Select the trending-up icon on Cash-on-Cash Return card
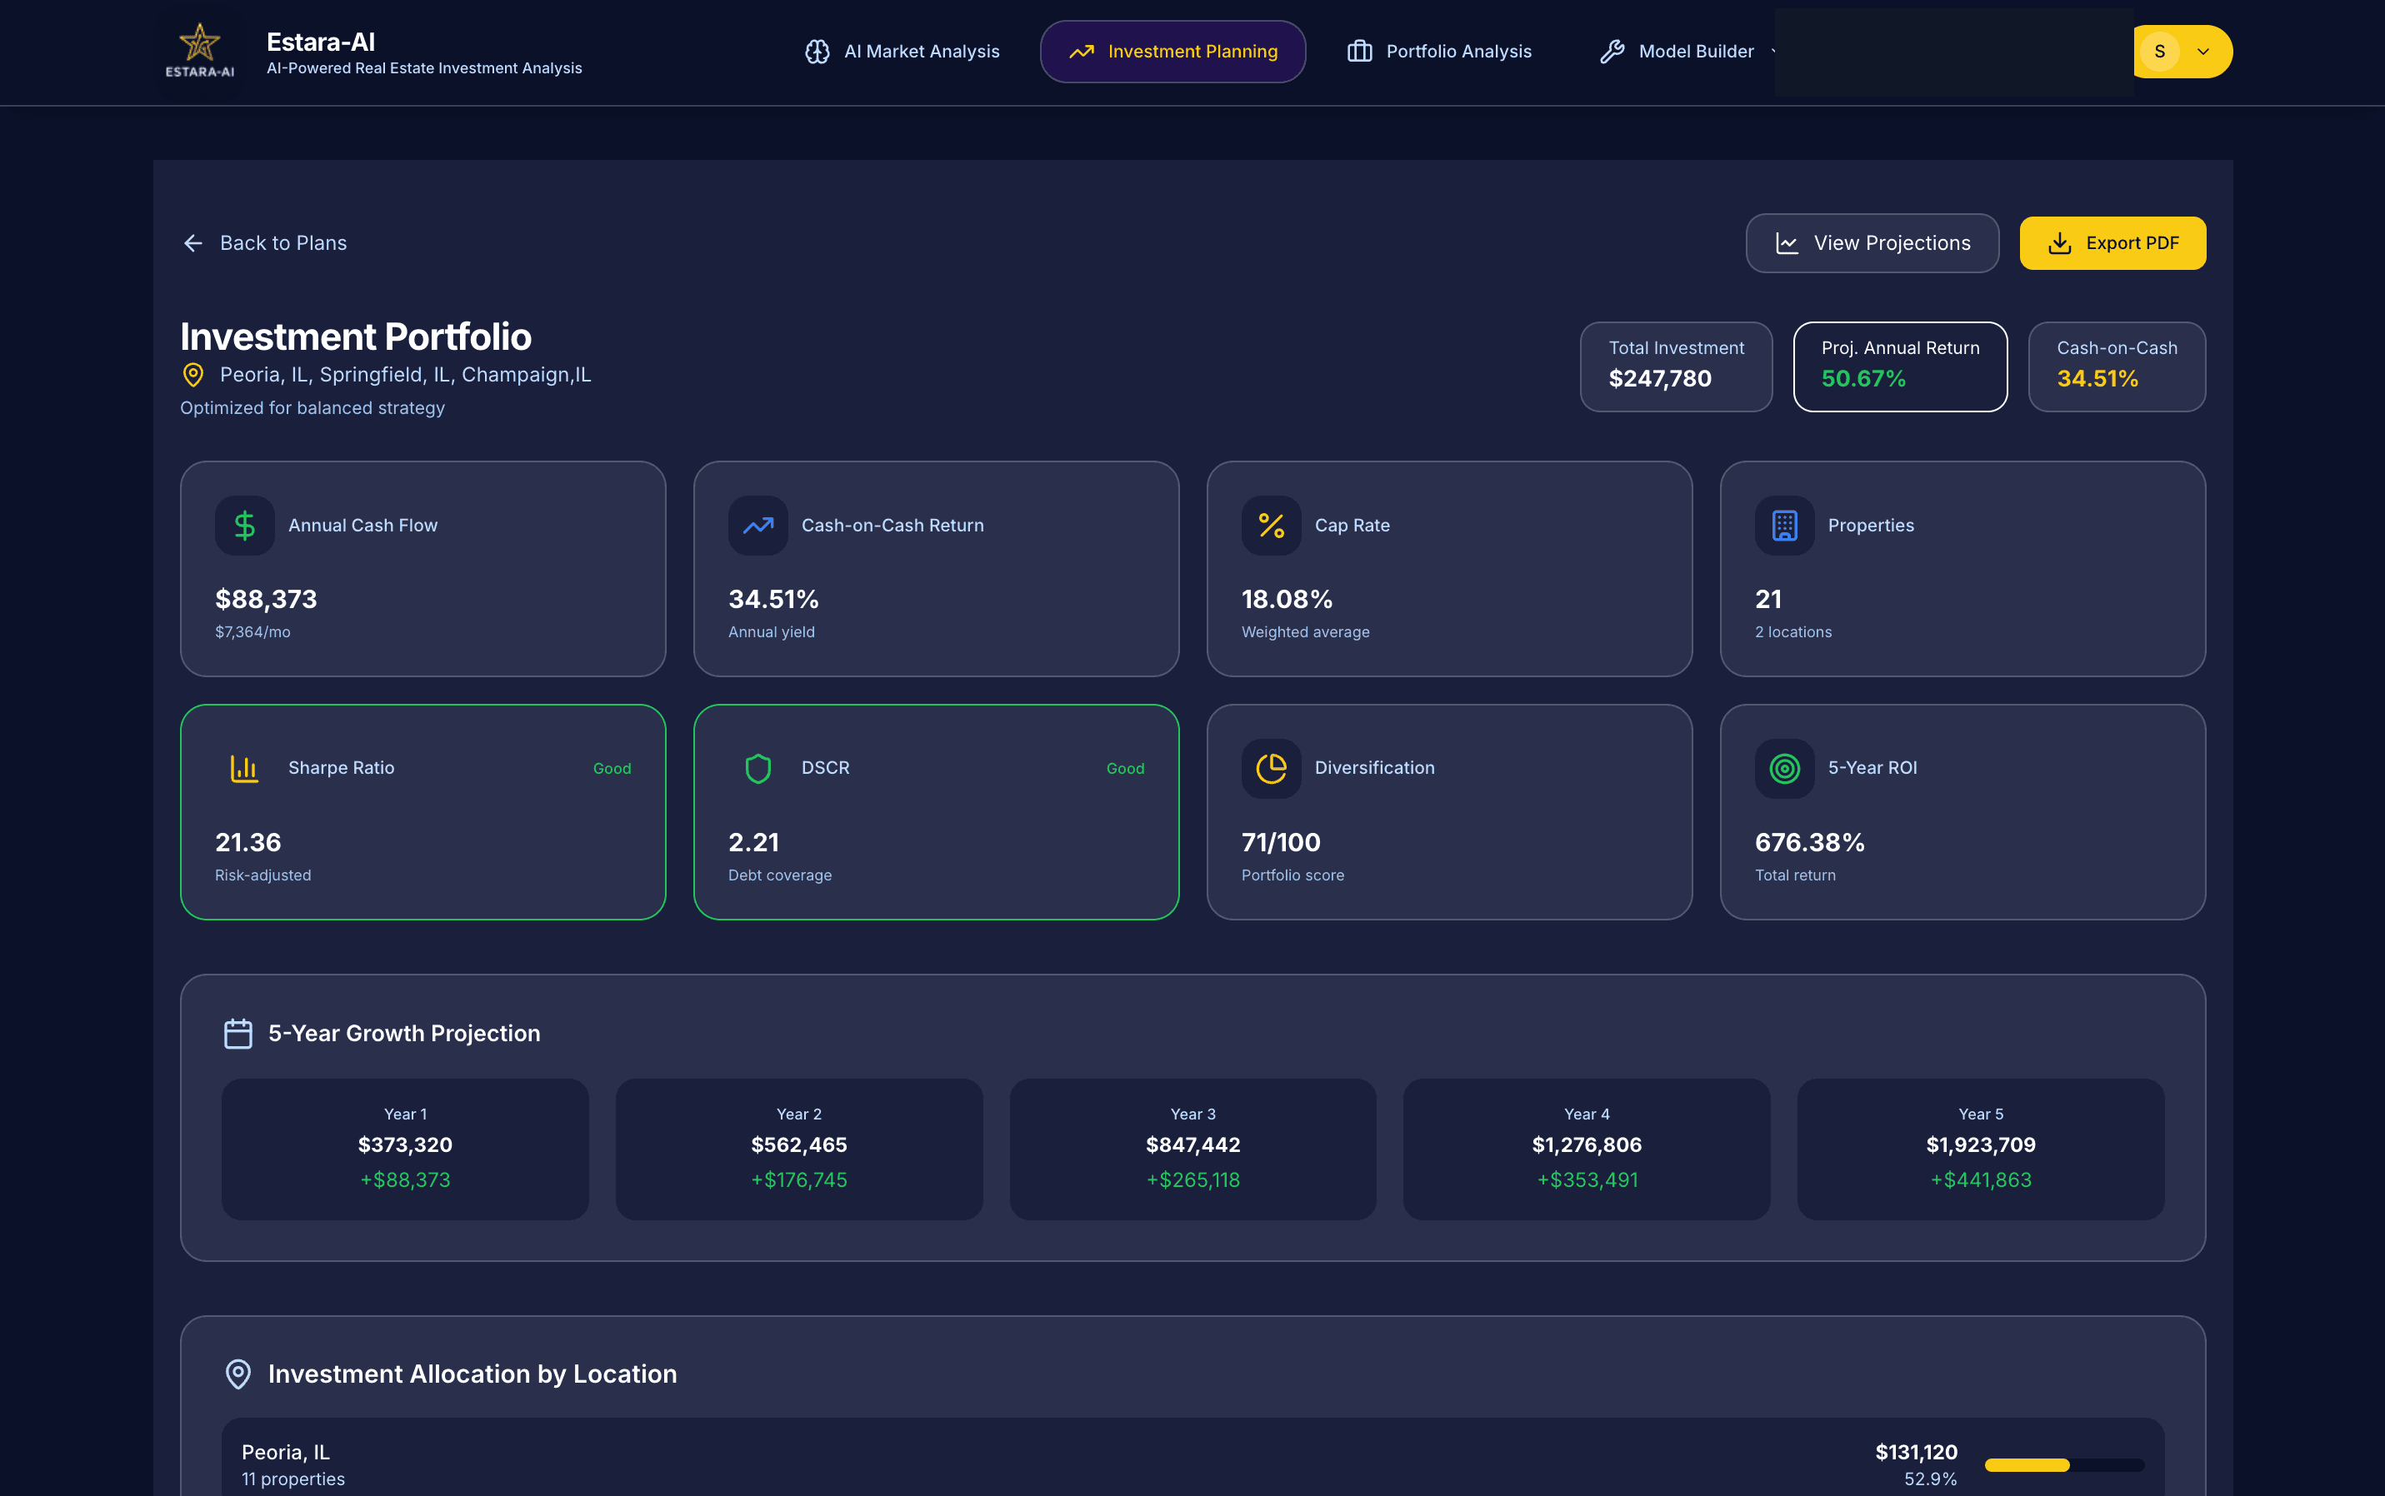Screen dimensions: 2385x1496 click(757, 526)
